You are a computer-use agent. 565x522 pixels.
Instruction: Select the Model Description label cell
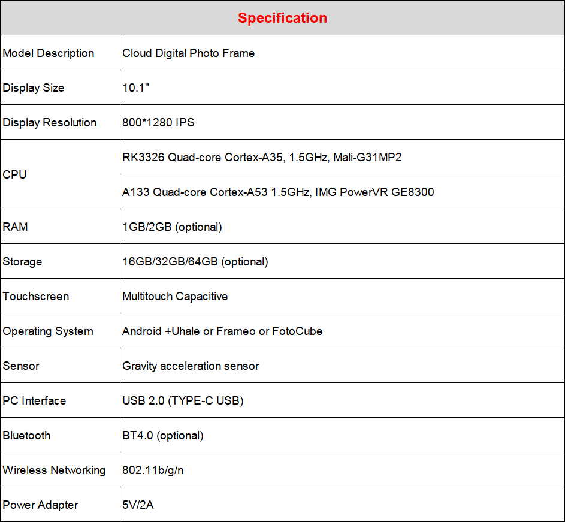(49, 53)
